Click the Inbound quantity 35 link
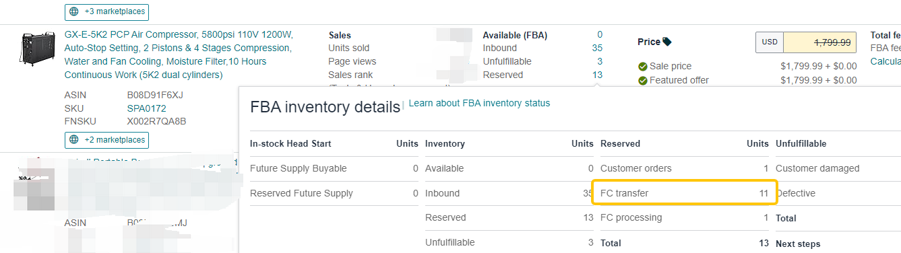 coord(597,48)
